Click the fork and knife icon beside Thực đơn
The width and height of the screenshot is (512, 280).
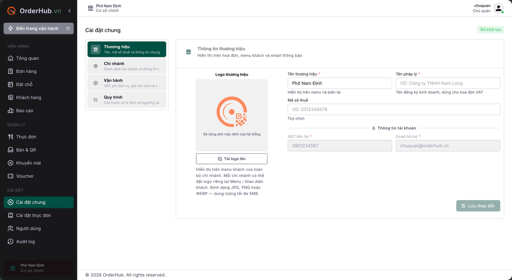click(11, 137)
